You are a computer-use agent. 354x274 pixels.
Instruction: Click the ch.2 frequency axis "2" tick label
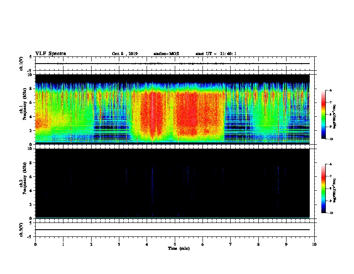(31, 205)
